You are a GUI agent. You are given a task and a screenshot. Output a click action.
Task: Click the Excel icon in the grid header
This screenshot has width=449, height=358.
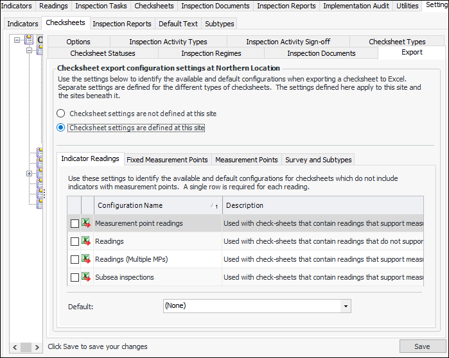coord(87,205)
